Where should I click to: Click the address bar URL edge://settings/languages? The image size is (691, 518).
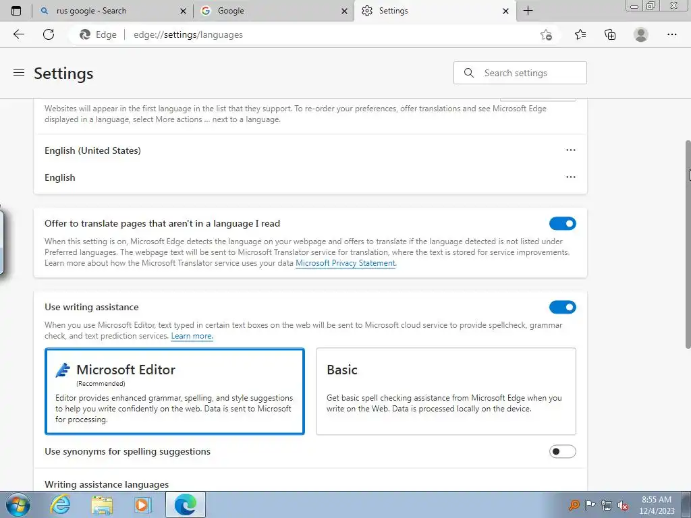(x=188, y=34)
